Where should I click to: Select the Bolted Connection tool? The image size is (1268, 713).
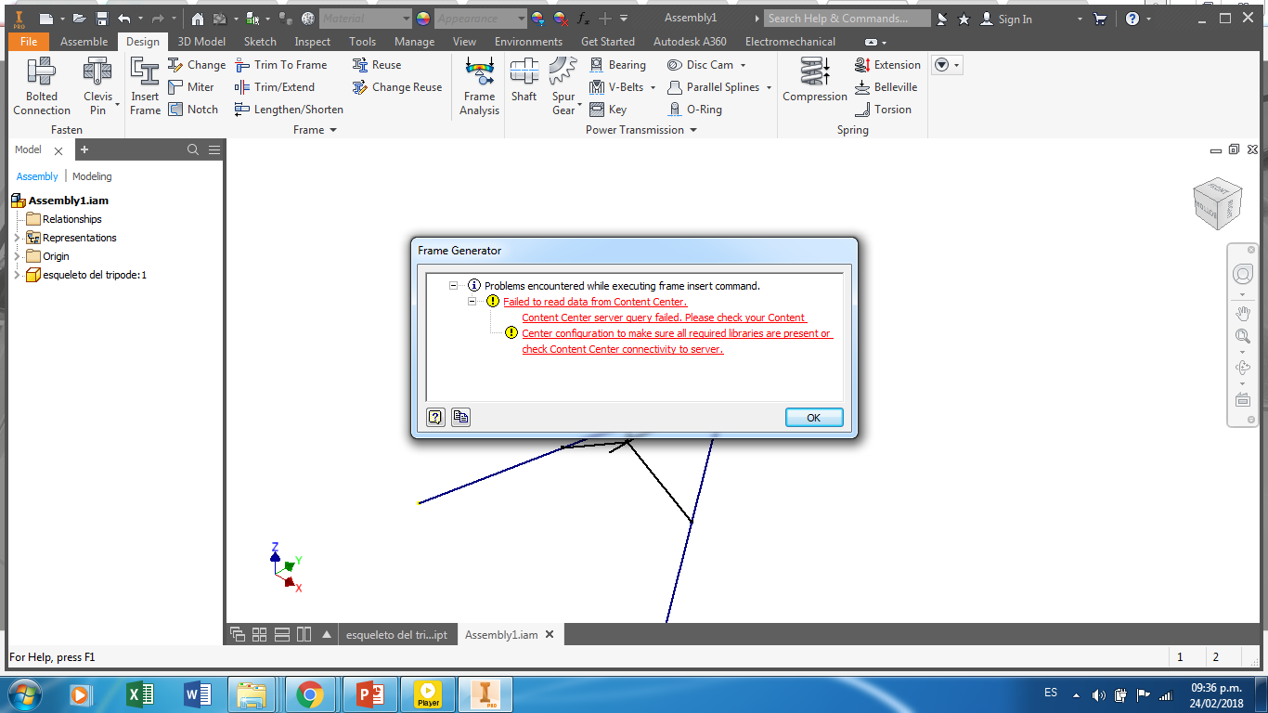pos(41,84)
